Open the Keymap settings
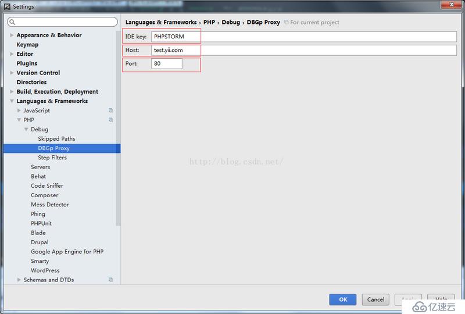Viewport: 465px width, 314px height. point(27,45)
